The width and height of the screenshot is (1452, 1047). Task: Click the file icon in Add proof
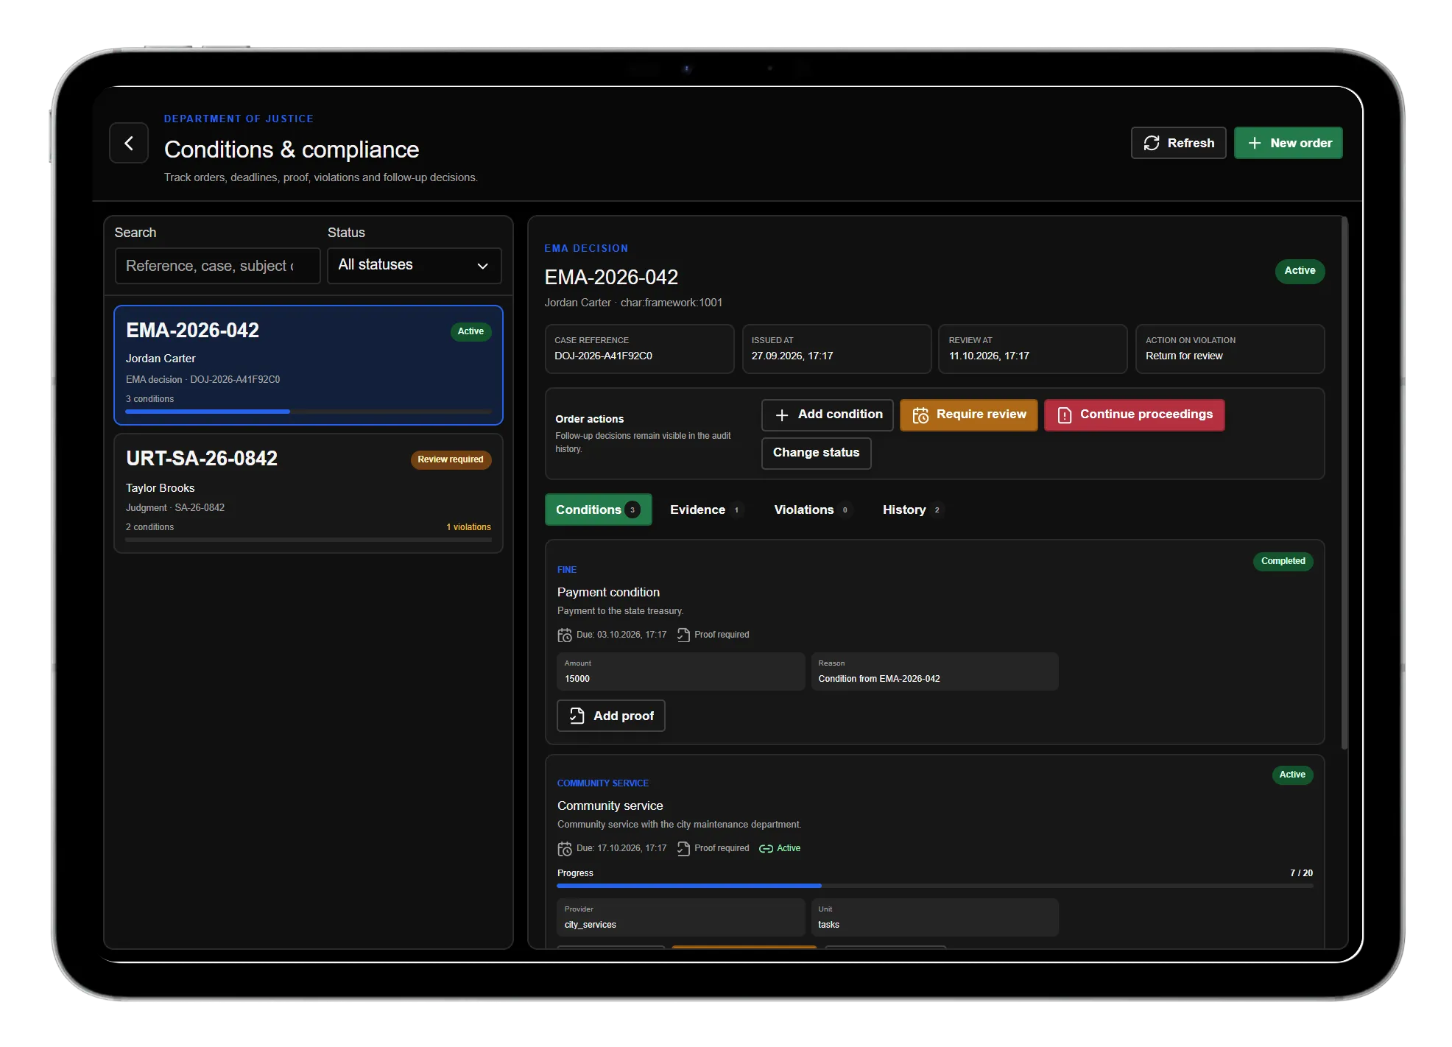577,716
